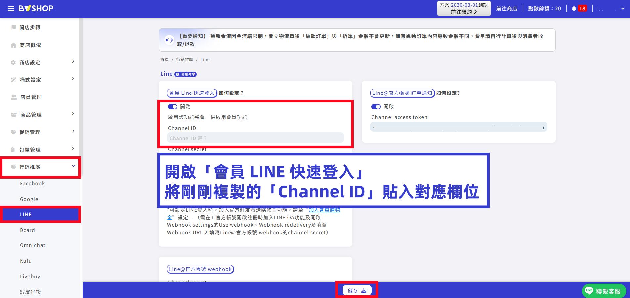Open 如何設定 link for 訂單通知
This screenshot has height=298, width=630.
[x=448, y=93]
